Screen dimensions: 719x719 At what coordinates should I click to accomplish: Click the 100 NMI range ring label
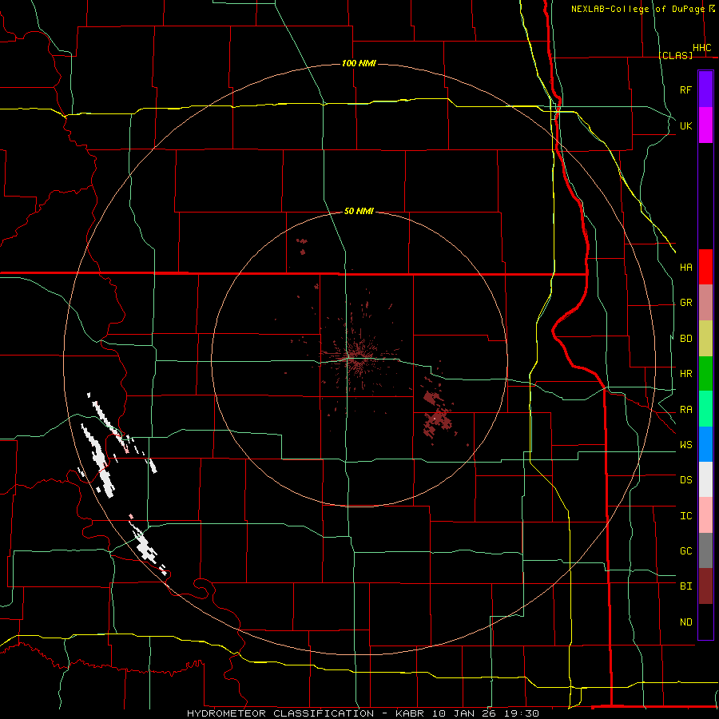click(359, 63)
